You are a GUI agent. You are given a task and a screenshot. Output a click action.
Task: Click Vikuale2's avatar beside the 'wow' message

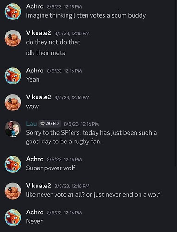pos(12,103)
